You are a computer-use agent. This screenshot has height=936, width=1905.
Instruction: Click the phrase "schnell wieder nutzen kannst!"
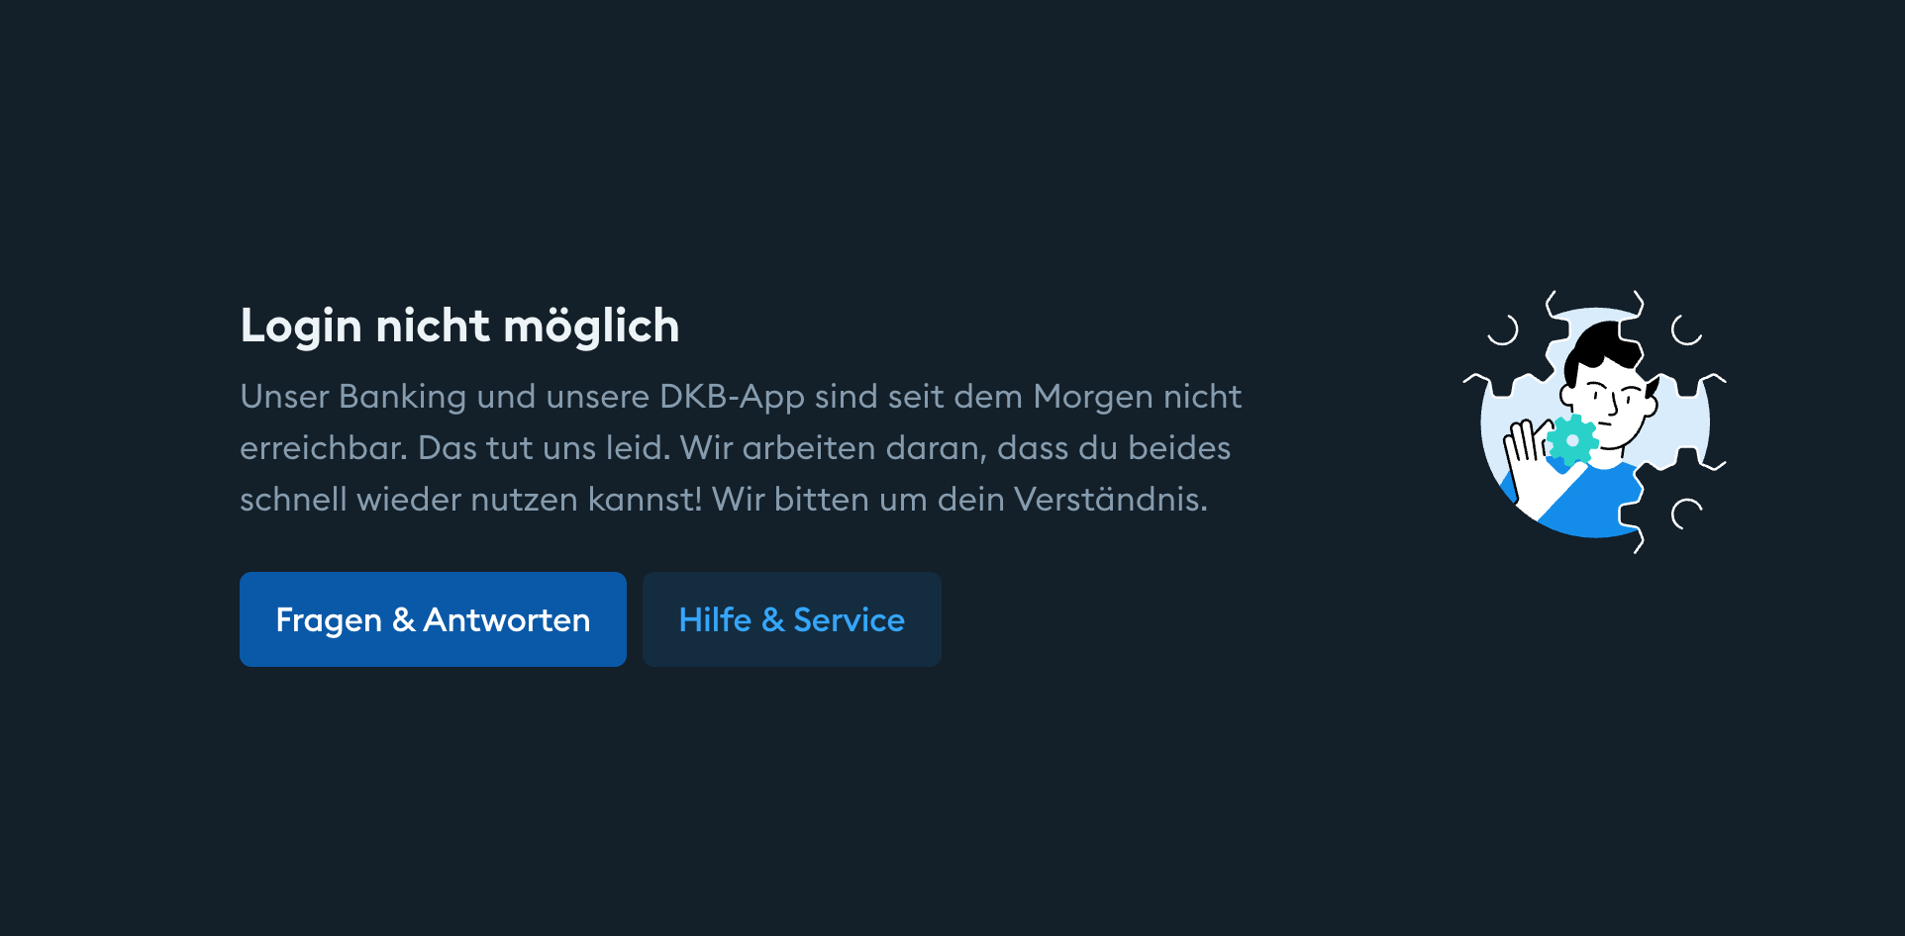pos(470,499)
